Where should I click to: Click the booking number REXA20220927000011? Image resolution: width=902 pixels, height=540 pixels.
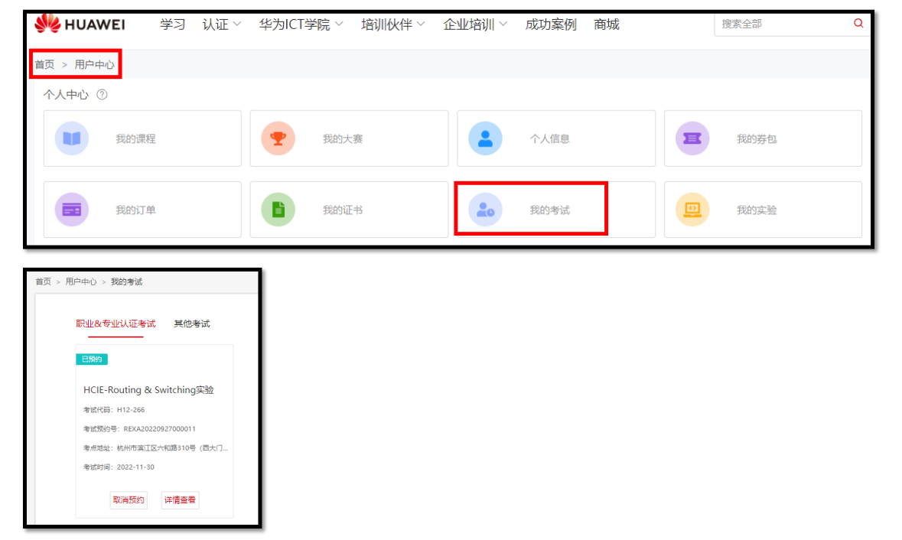[x=159, y=429]
